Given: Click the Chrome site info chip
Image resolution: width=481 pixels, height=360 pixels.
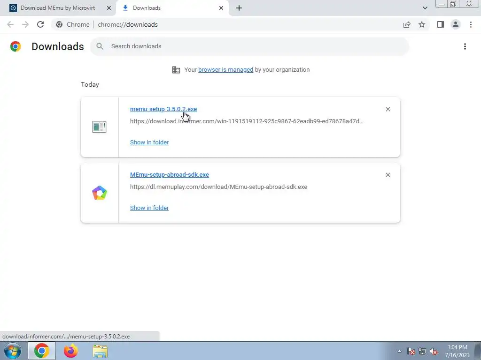Looking at the screenshot, I should click(72, 24).
